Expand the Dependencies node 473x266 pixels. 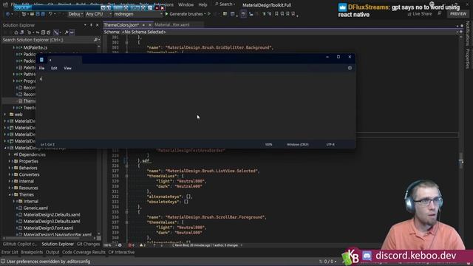tap(10, 154)
